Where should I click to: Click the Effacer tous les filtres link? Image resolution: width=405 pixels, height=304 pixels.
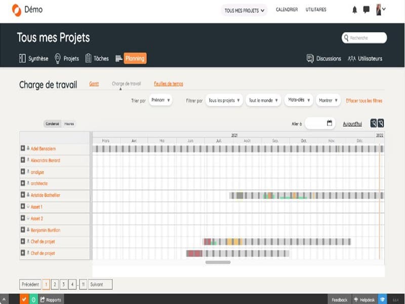[x=364, y=101]
